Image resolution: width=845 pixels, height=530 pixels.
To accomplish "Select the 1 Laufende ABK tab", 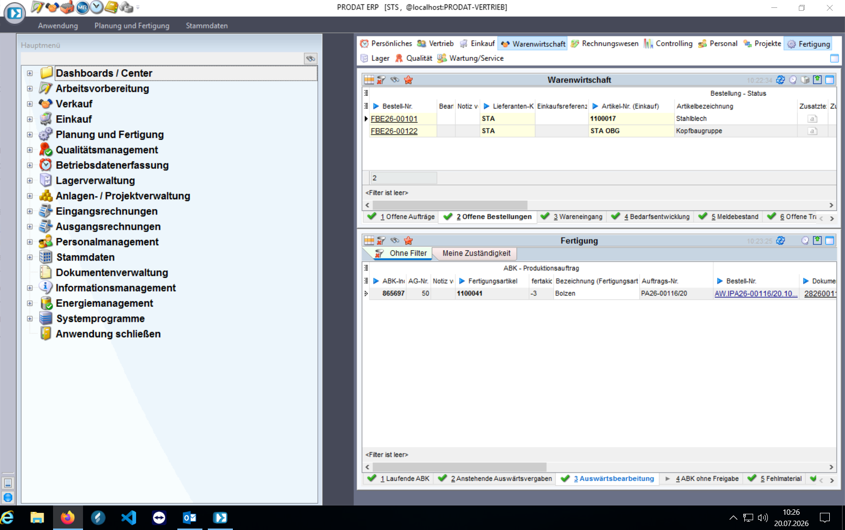I will click(x=398, y=478).
